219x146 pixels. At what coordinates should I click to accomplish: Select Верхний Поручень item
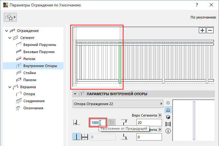pyautogui.click(x=40, y=45)
